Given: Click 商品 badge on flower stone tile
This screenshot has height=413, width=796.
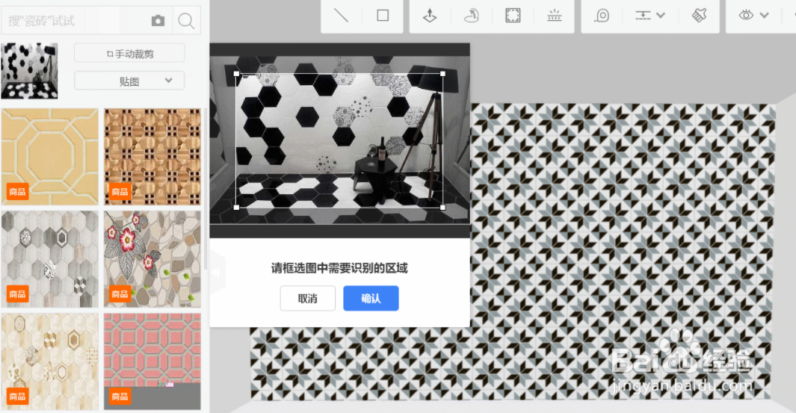Looking at the screenshot, I should tap(120, 294).
